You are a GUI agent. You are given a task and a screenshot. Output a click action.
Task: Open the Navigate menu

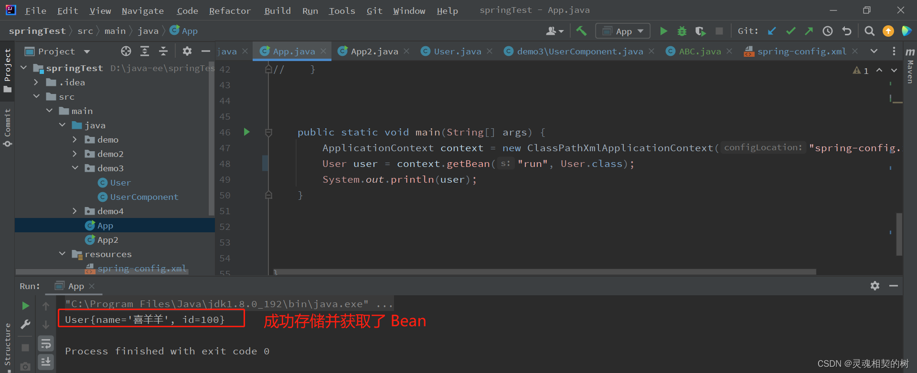pyautogui.click(x=142, y=10)
